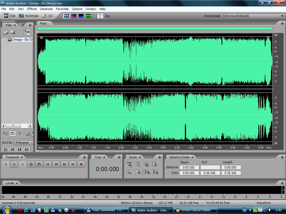Image resolution: width=286 pixels, height=214 pixels.
Task: Open CD view from toolbar
Action: pyautogui.click(x=47, y=16)
